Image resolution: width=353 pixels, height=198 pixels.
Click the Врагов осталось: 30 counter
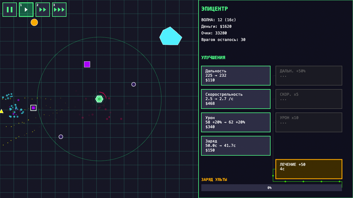point(223,40)
